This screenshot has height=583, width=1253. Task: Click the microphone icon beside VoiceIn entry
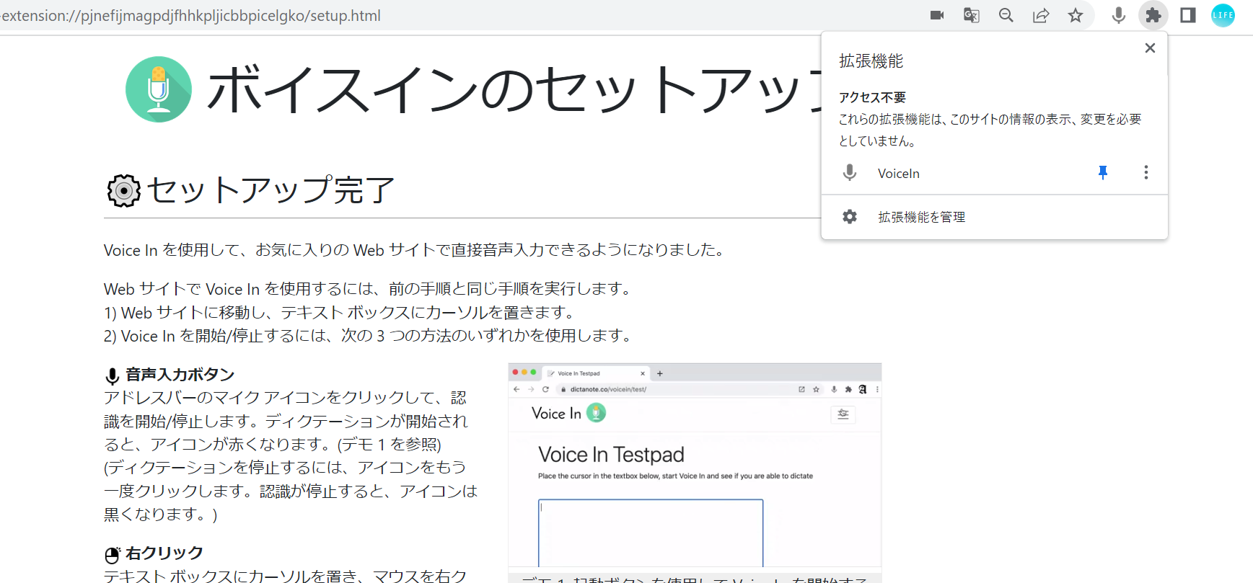pos(850,172)
